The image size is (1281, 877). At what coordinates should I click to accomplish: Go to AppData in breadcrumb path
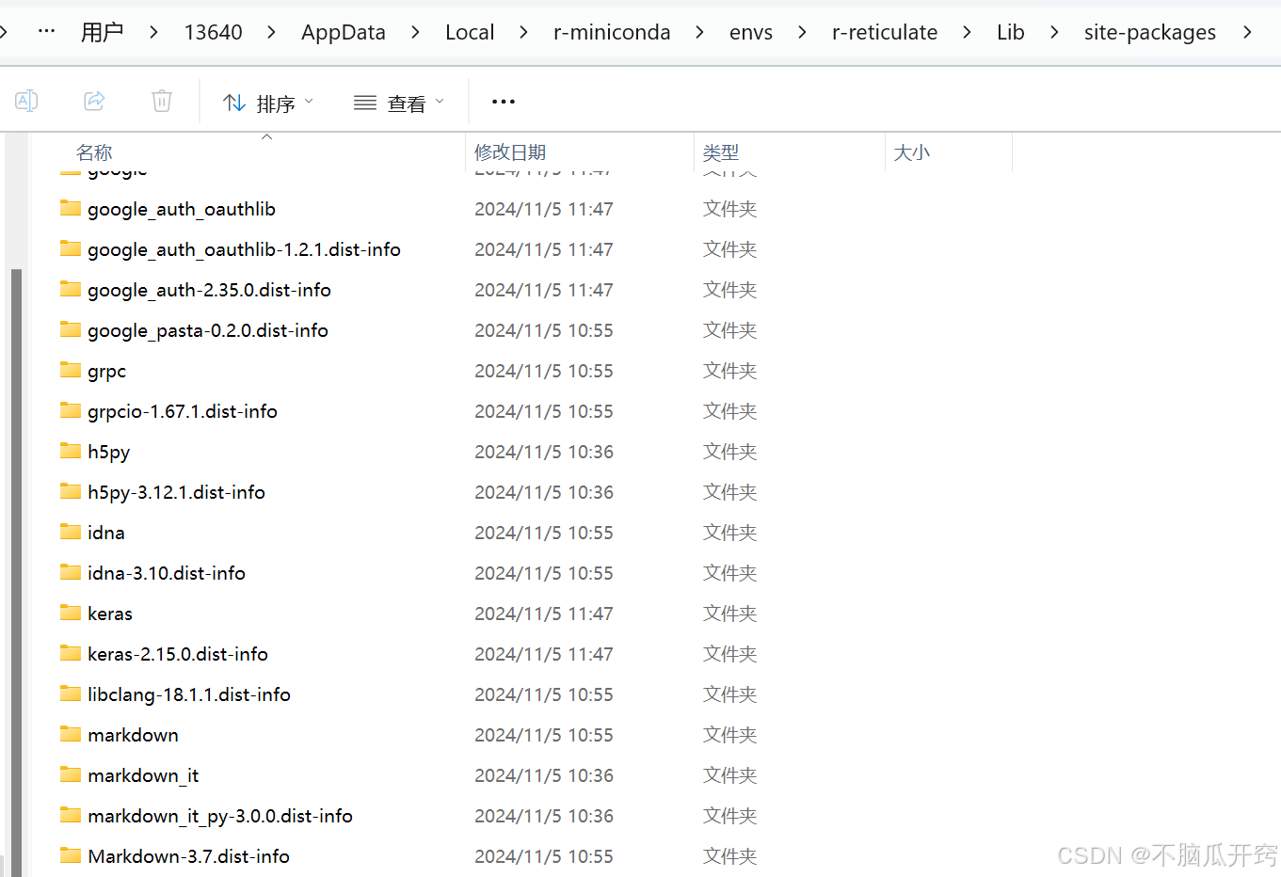click(x=344, y=32)
